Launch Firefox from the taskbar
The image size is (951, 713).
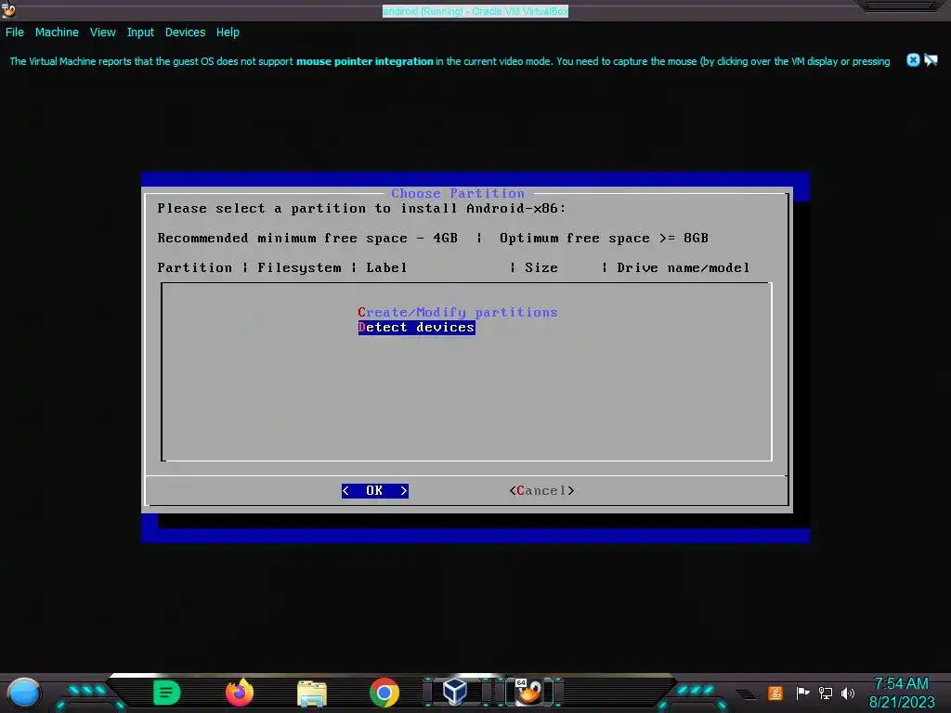pos(240,693)
